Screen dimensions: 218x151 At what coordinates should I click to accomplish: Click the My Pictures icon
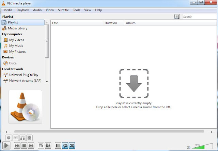pos(5,52)
